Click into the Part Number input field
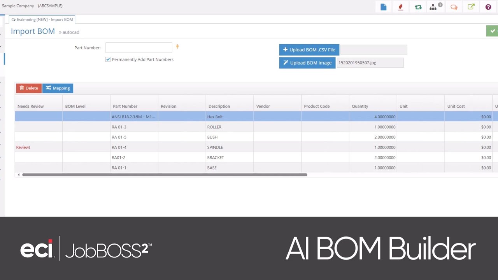Image resolution: width=498 pixels, height=280 pixels. coord(139,47)
